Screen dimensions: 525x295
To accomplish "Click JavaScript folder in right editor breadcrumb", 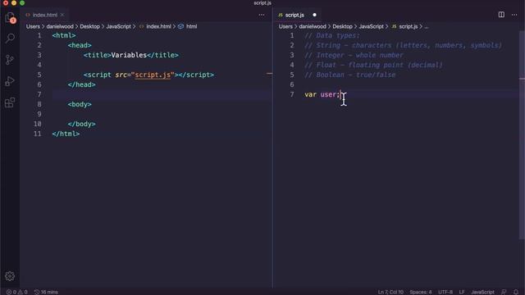I will point(372,26).
